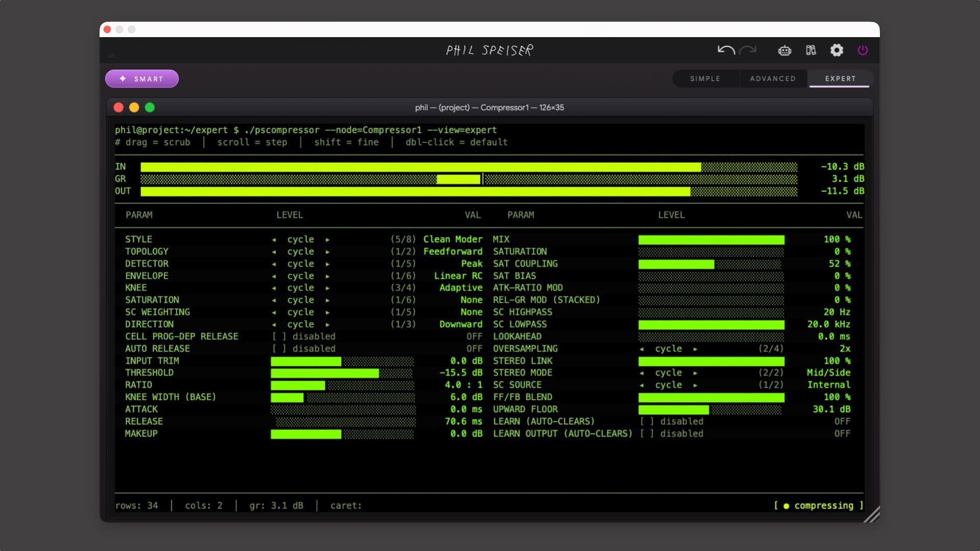Enable LEARN OUTPUT (AUTO-CLEARS) checkbox
Screen dimensions: 980x551
pos(647,434)
